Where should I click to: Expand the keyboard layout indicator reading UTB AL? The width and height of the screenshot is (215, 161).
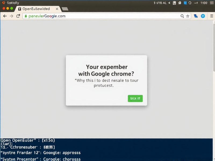[x=160, y=3]
